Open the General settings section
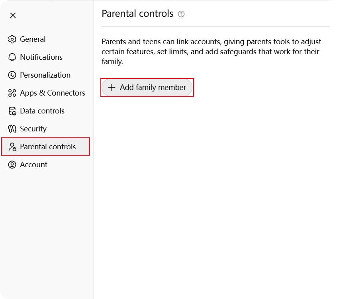Viewport: 337px width, 299px height. coord(33,39)
